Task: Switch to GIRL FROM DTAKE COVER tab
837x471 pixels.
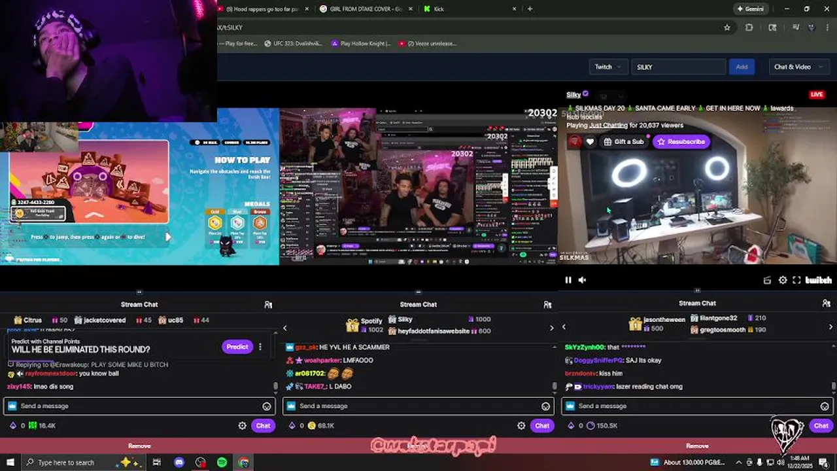Action: coord(366,9)
